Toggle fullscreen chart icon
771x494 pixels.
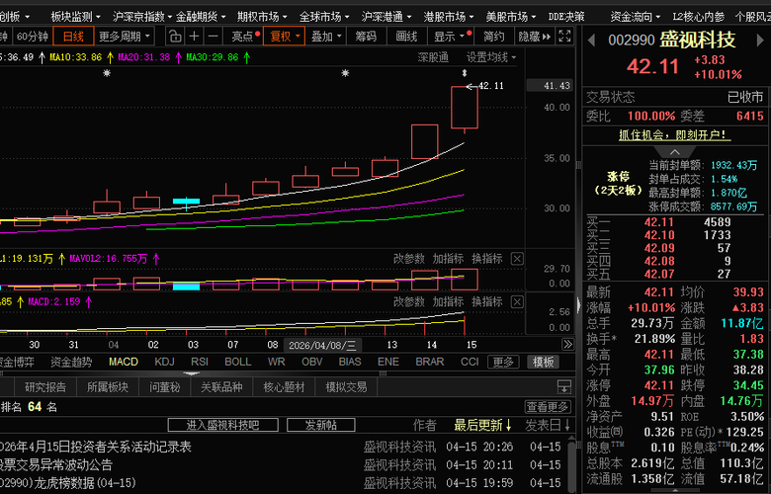pos(565,36)
